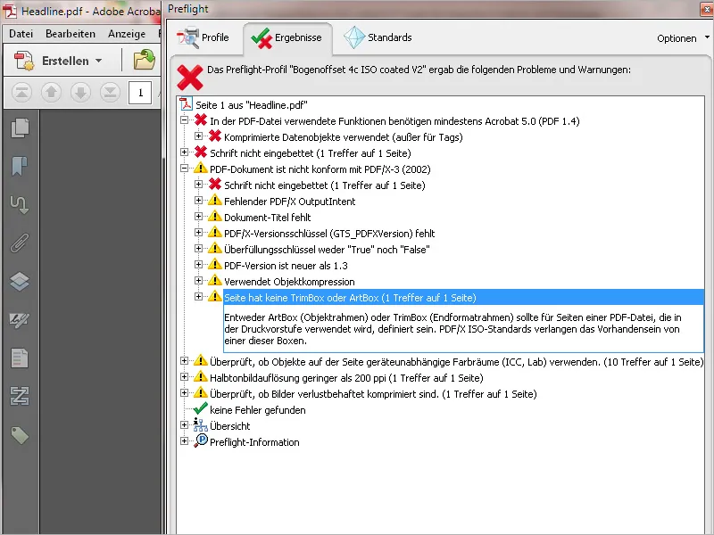Open the articles thread sidebar icon
Image resolution: width=714 pixels, height=535 pixels.
click(x=20, y=204)
